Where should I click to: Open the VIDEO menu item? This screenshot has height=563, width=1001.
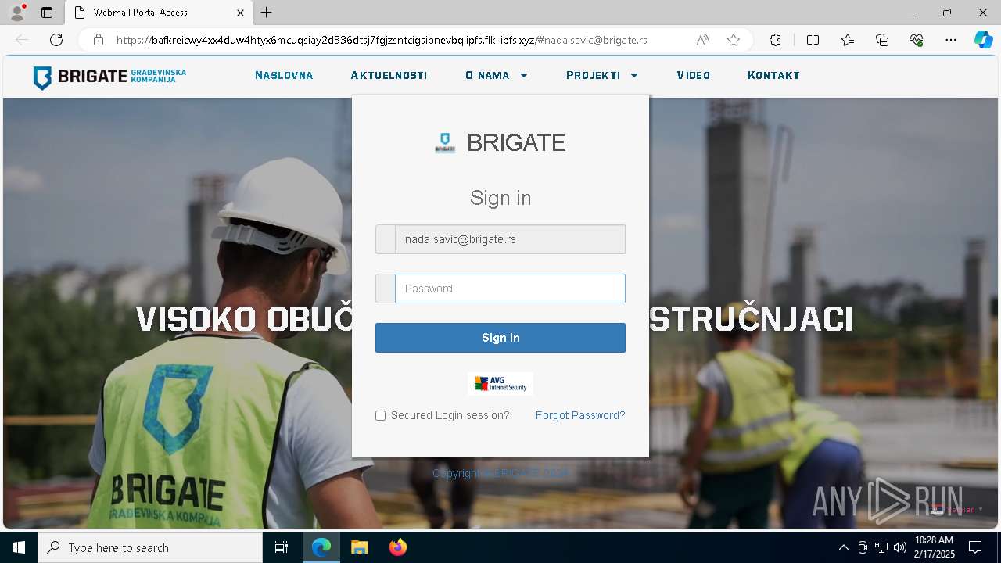(x=694, y=76)
